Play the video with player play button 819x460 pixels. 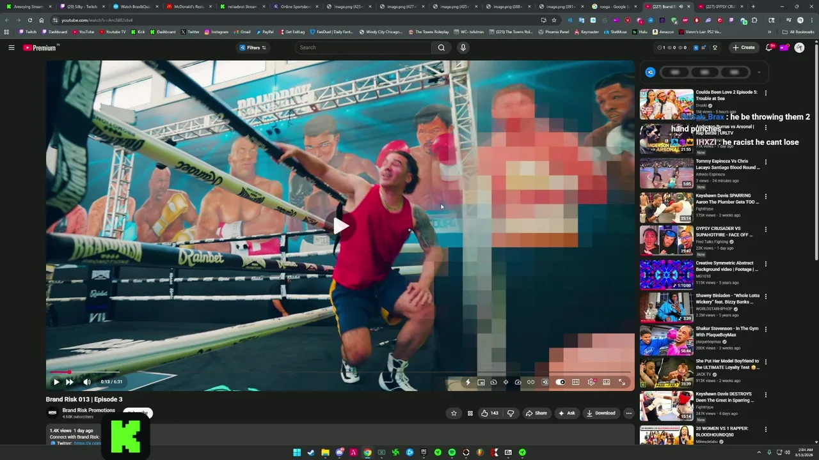(56, 382)
